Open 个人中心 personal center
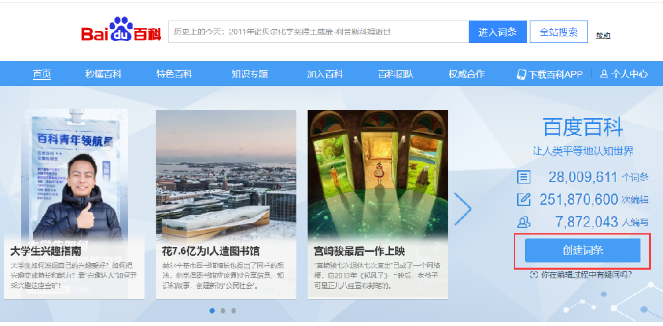Screen dimensions: 663x326 [x=629, y=74]
